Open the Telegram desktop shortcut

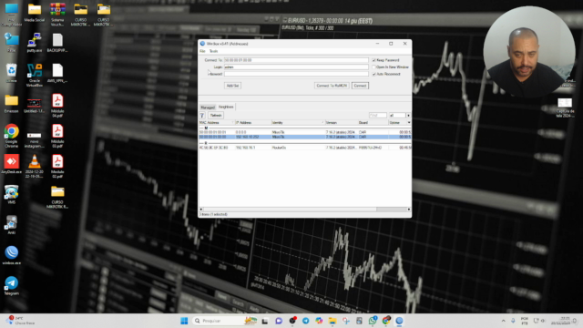click(12, 285)
